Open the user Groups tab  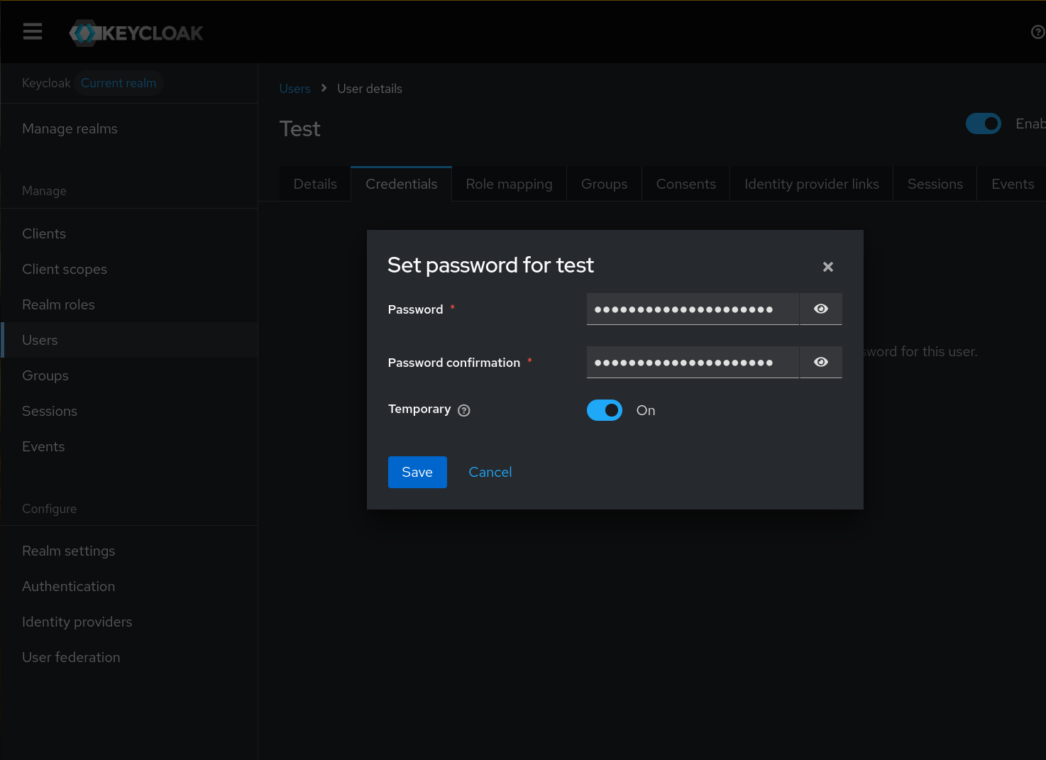click(x=605, y=184)
